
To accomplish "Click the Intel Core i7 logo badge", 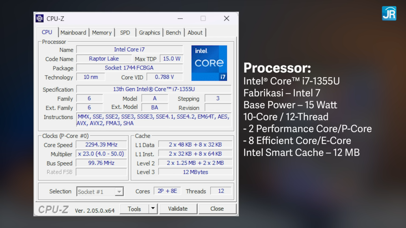I will [209, 63].
